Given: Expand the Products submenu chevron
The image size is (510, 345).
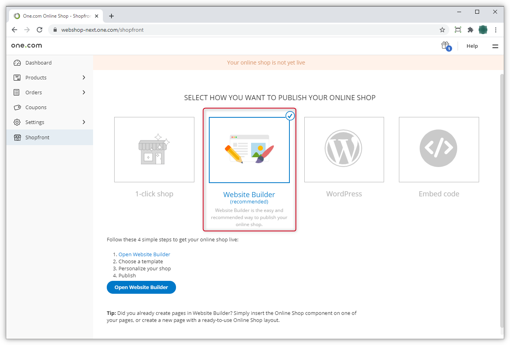Looking at the screenshot, I should [84, 77].
